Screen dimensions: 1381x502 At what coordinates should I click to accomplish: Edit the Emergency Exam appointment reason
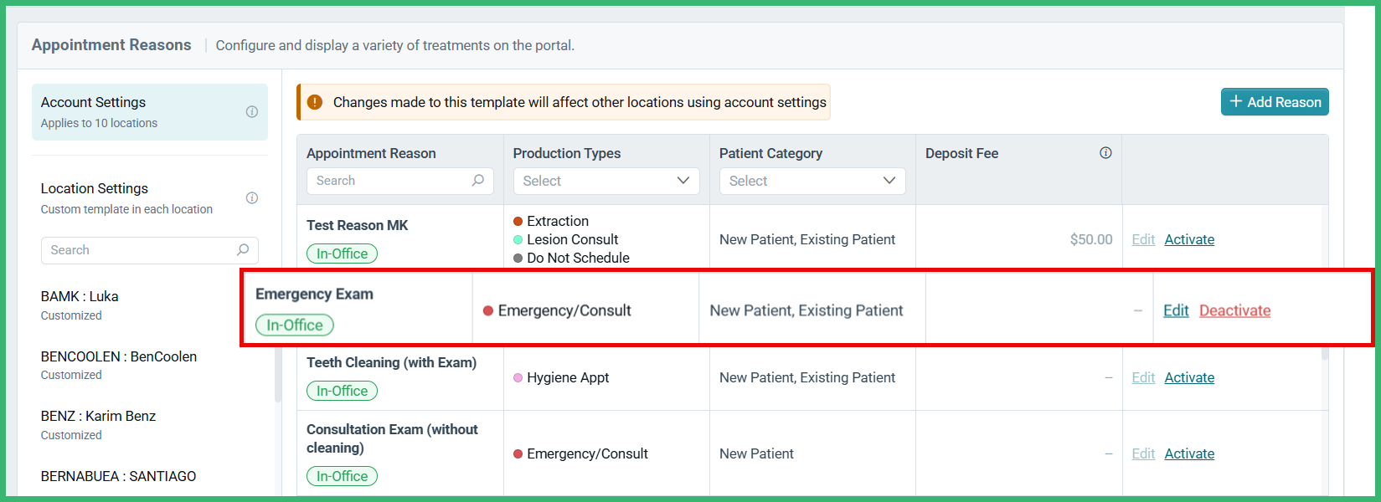tap(1176, 310)
